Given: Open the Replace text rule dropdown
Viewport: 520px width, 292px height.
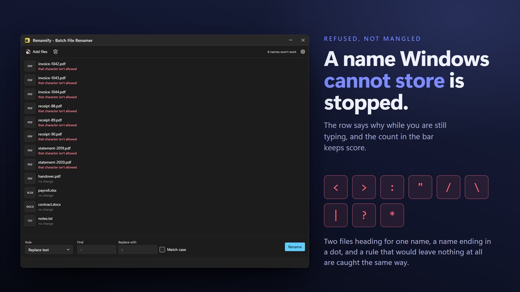Looking at the screenshot, I should click(x=49, y=250).
